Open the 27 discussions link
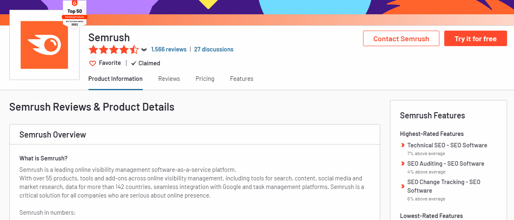Screen dimensions: 514x220 click(214, 49)
